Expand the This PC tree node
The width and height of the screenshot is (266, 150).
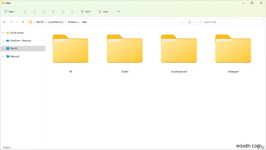(x=3, y=48)
